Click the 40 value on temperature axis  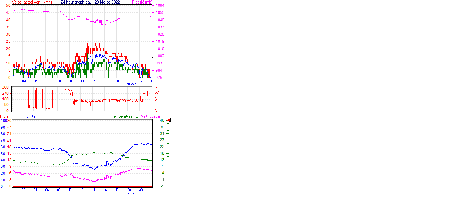point(162,121)
